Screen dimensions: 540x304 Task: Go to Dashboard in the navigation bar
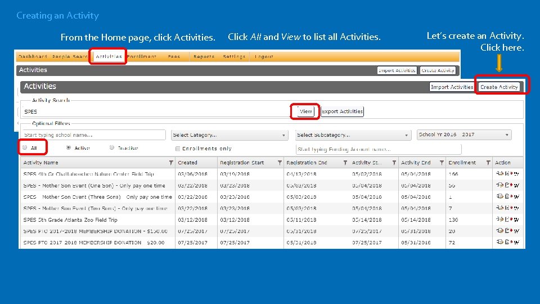click(x=33, y=56)
